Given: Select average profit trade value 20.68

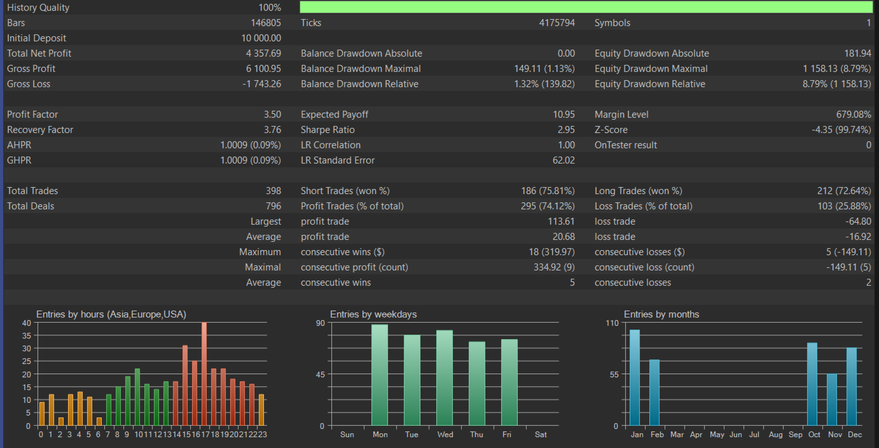Looking at the screenshot, I should pyautogui.click(x=565, y=237).
